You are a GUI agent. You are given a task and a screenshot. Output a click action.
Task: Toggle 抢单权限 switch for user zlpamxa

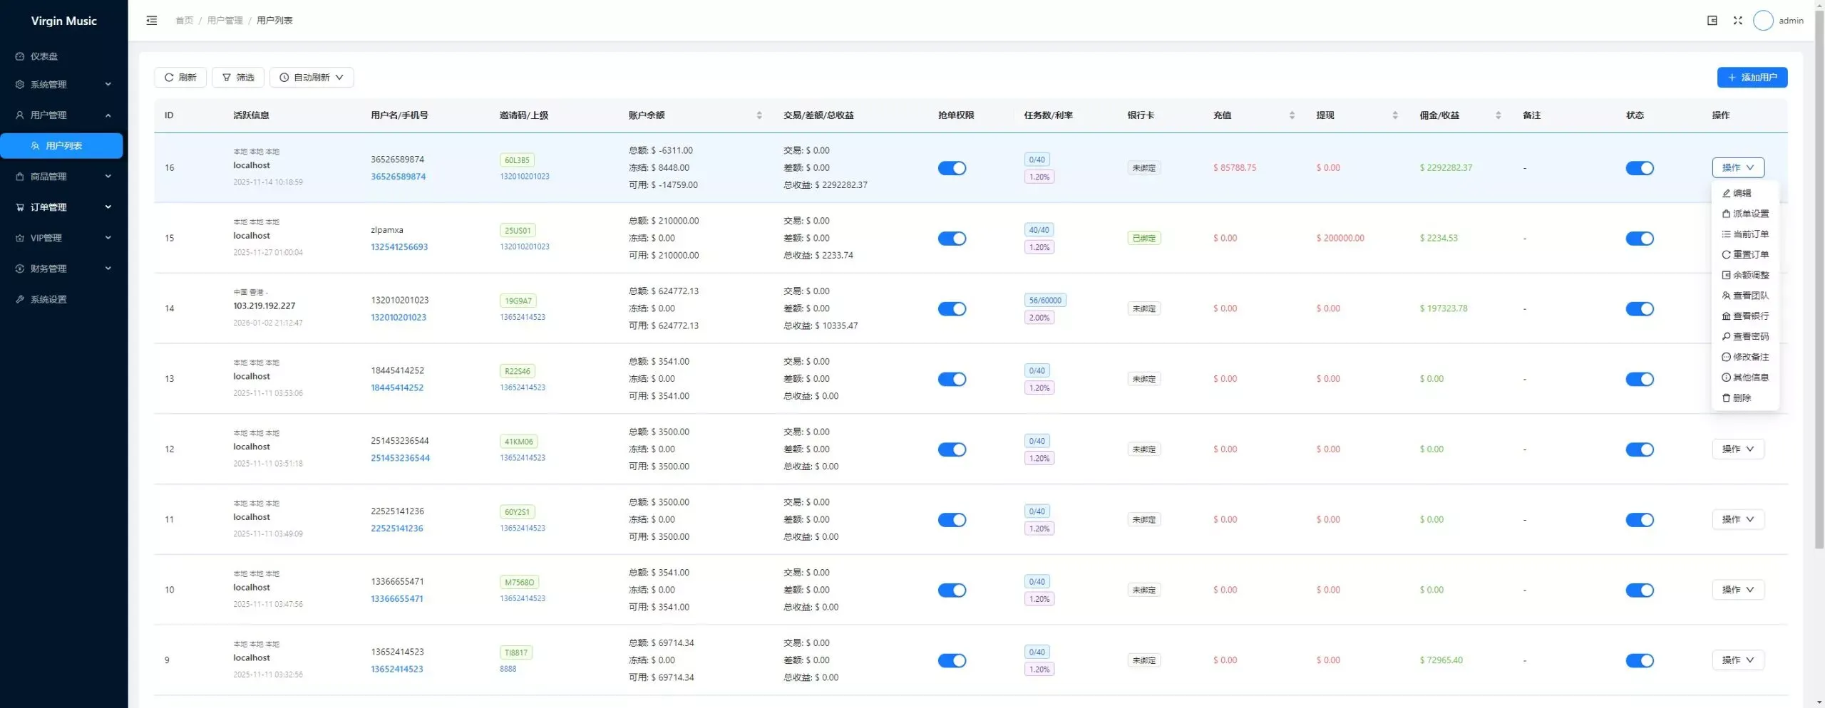tap(952, 239)
